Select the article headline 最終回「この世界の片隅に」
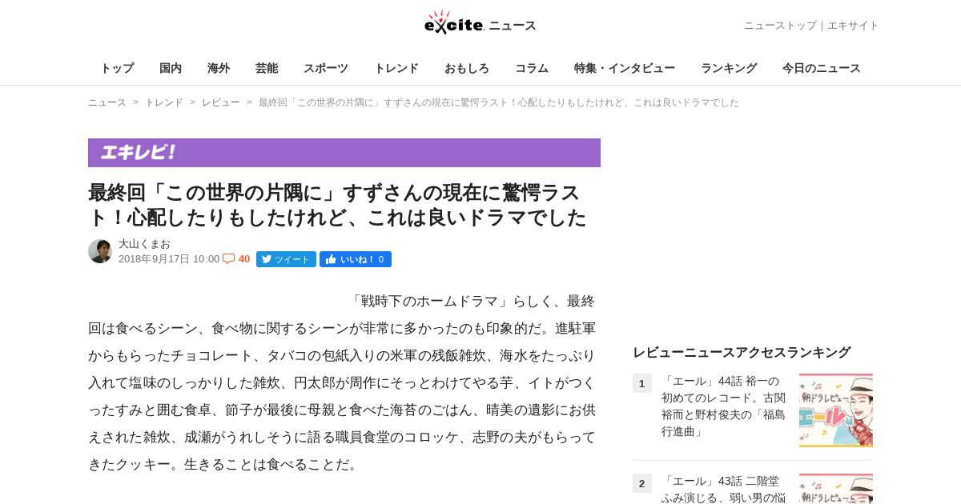Image resolution: width=961 pixels, height=504 pixels. tap(337, 205)
